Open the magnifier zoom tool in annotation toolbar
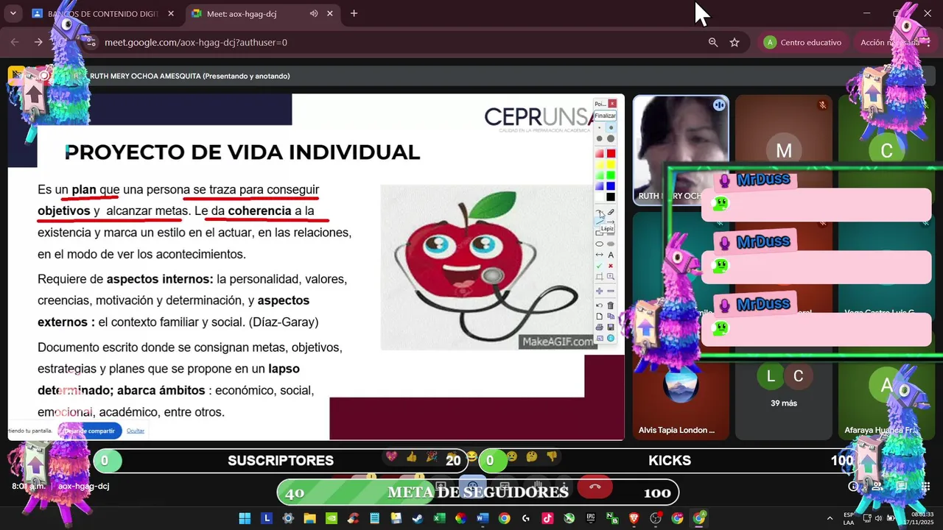Screen dimensions: 943x530 tap(611, 277)
